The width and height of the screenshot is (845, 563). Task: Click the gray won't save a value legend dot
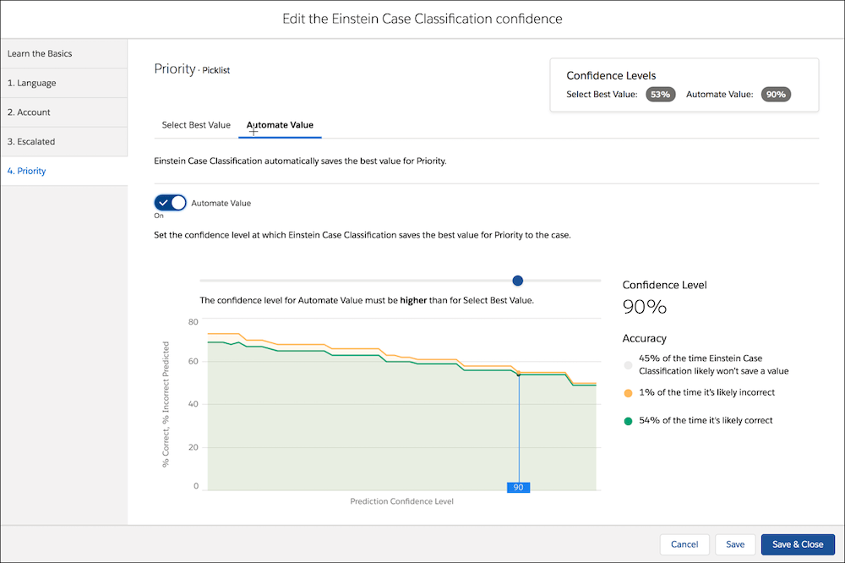click(x=628, y=365)
